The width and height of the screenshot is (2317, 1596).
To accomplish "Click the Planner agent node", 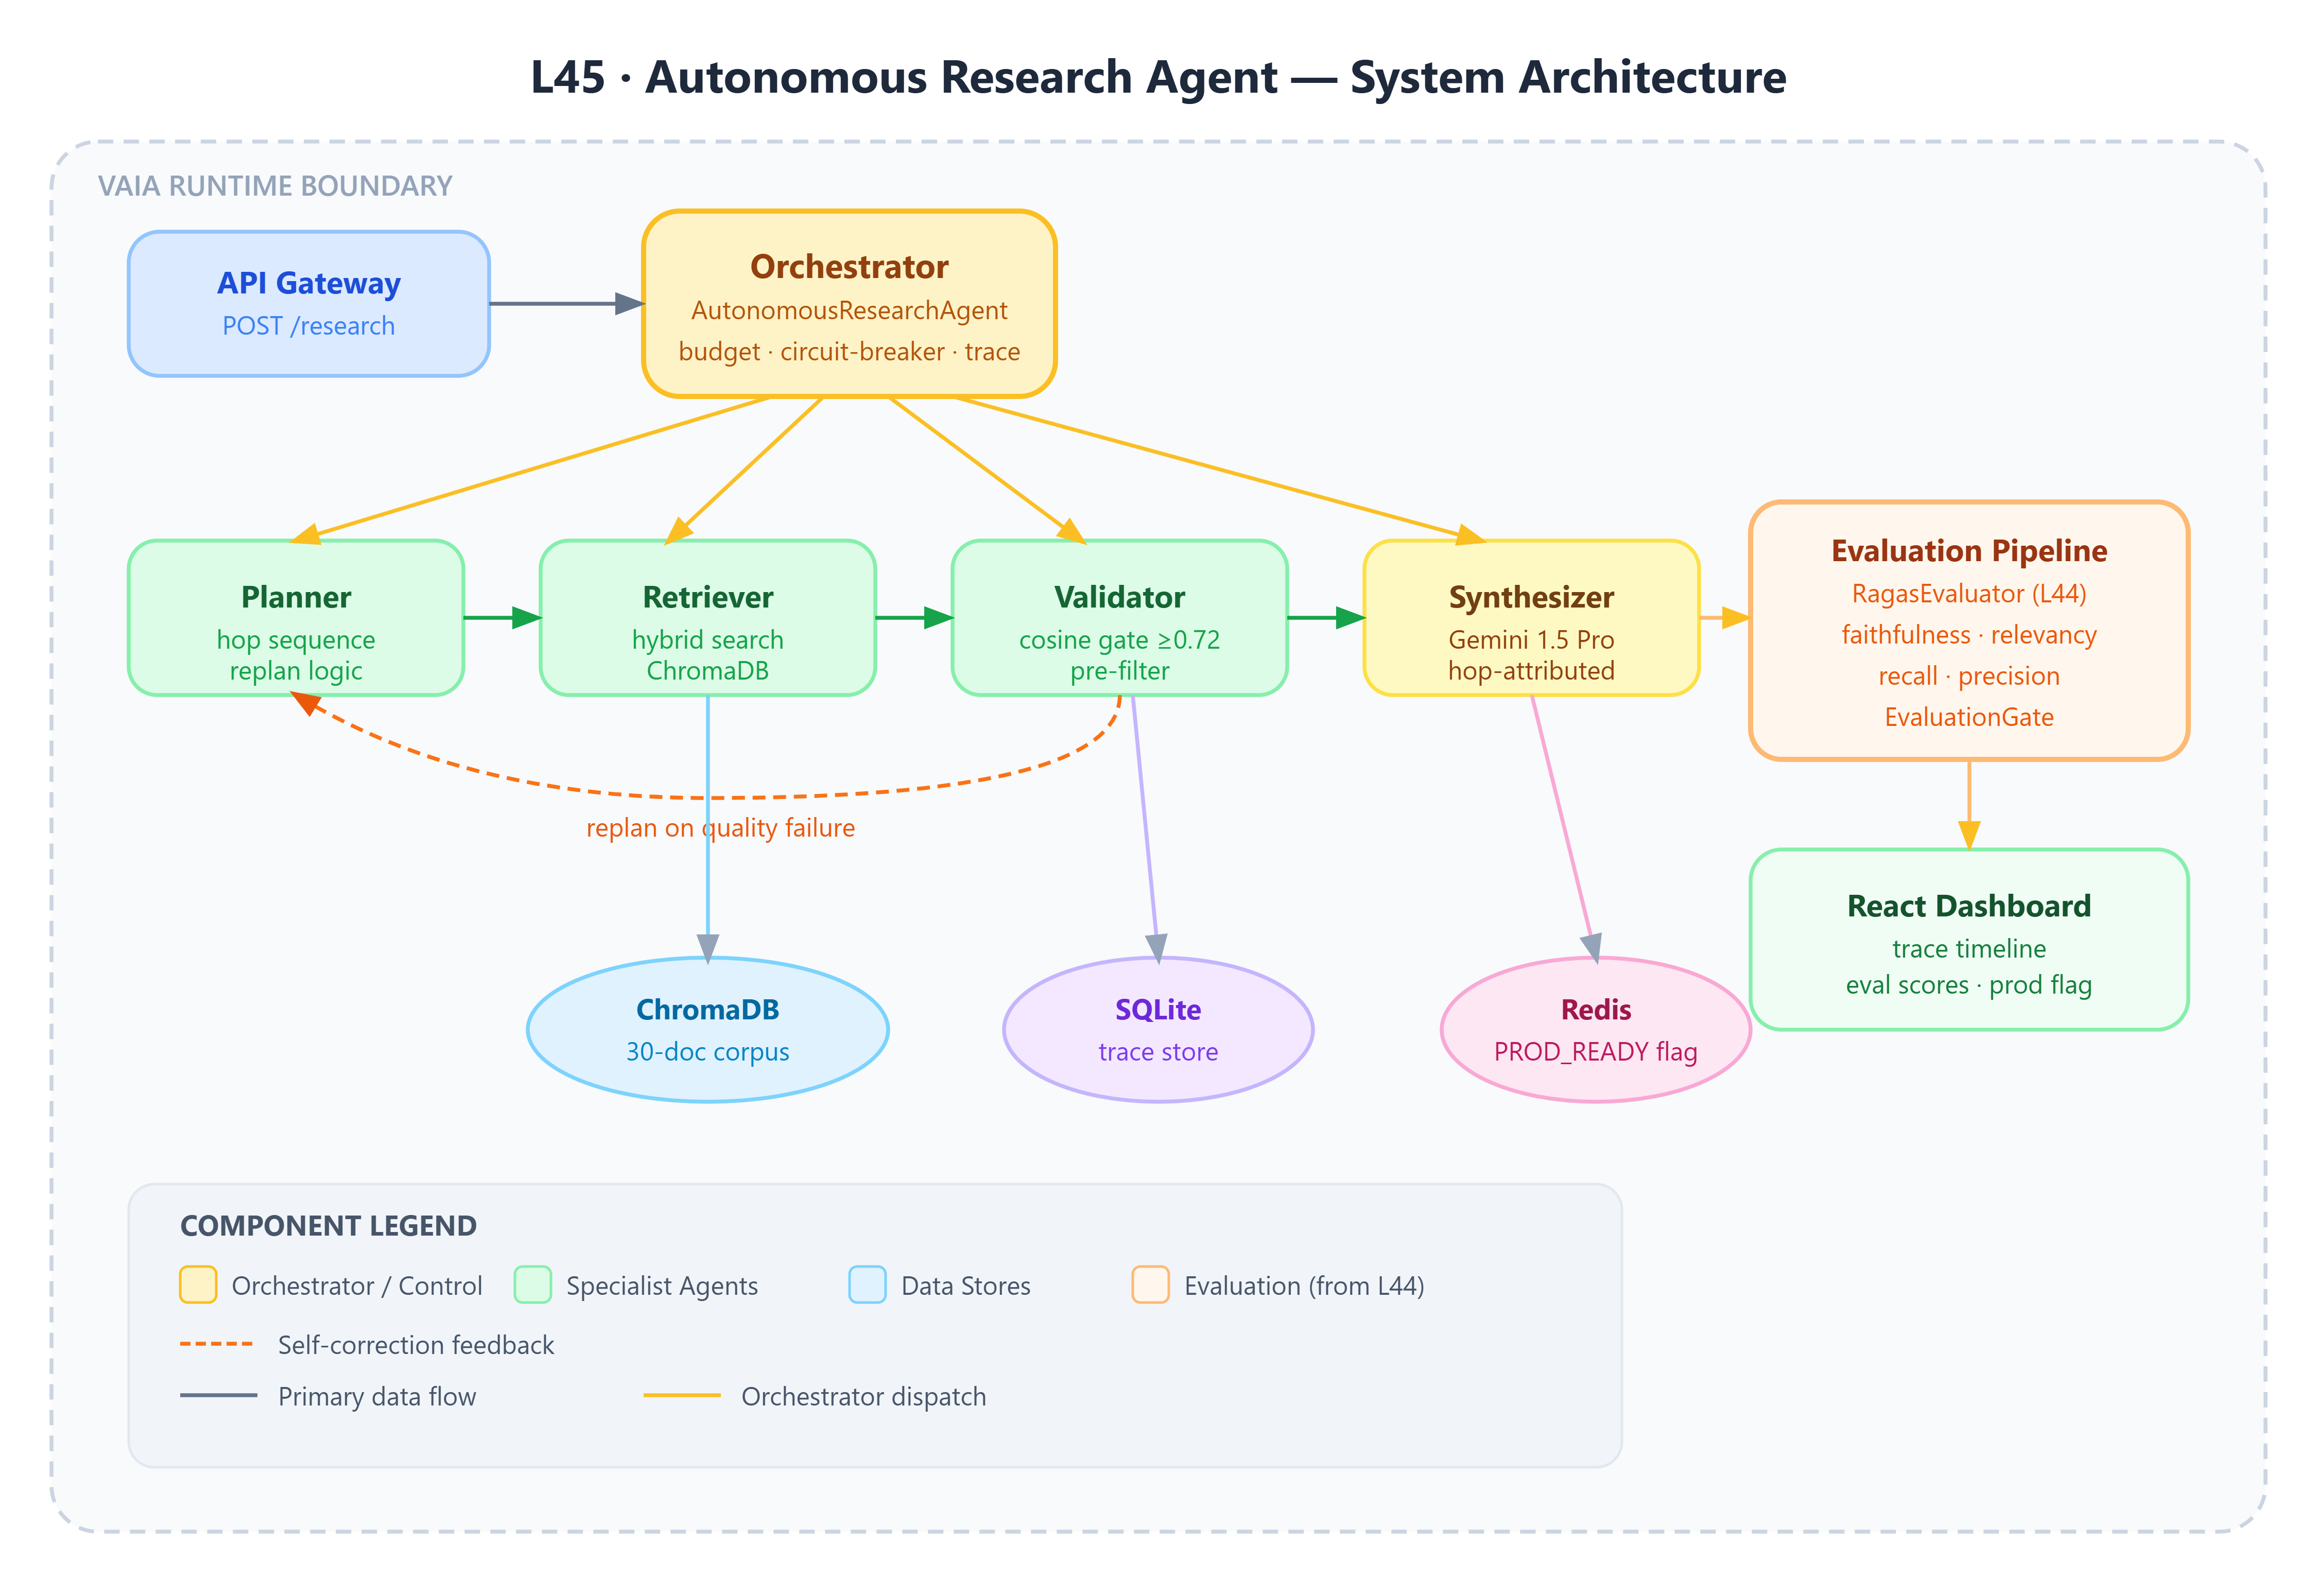I will [296, 618].
